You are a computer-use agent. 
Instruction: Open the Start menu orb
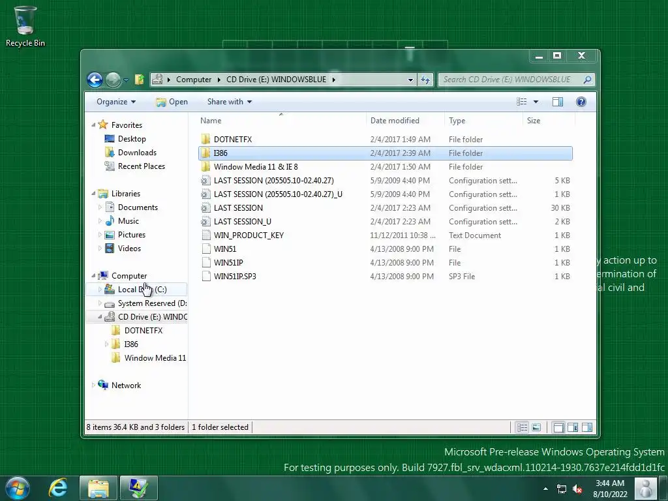(18, 488)
